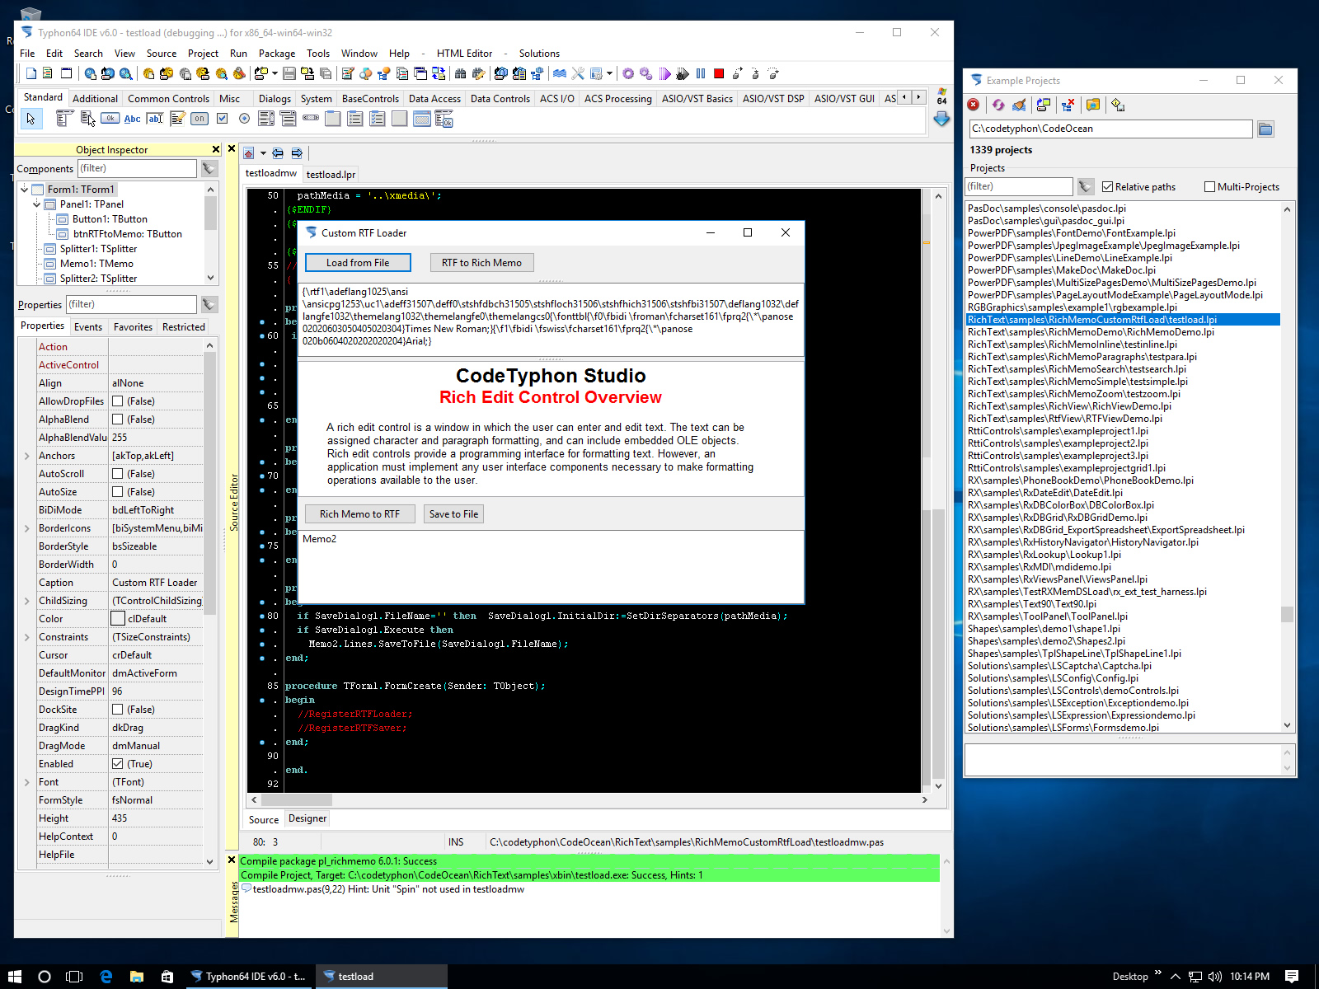Select the TToggleBox 'on' component icon
1319x989 pixels.
[x=199, y=119]
